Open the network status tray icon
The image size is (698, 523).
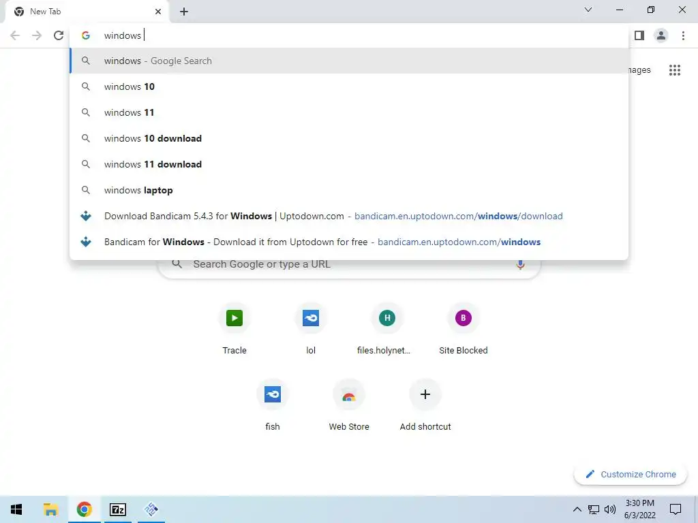594,509
